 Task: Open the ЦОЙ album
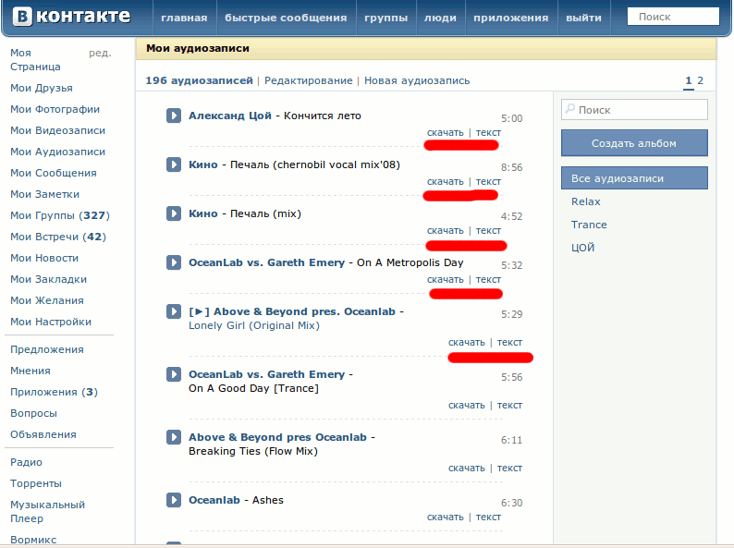(x=582, y=248)
